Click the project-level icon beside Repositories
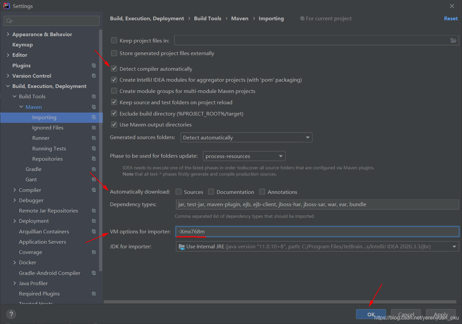The image size is (462, 324). click(94, 159)
